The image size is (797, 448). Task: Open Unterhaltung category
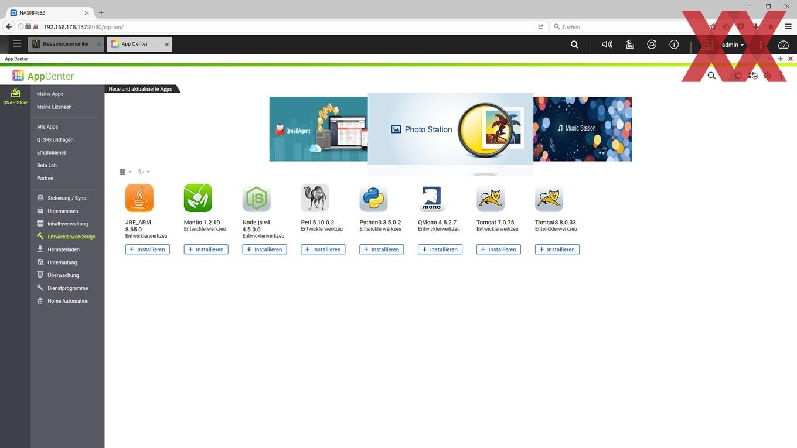(x=62, y=262)
